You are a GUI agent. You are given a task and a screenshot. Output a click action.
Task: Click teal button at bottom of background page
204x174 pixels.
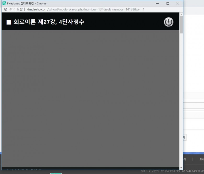[56, 173]
